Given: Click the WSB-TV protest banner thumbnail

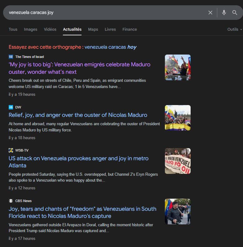Looking at the screenshot, I should click(x=178, y=161).
